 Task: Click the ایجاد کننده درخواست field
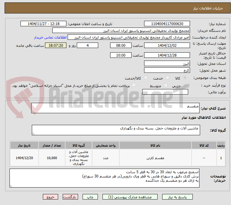(129, 37)
